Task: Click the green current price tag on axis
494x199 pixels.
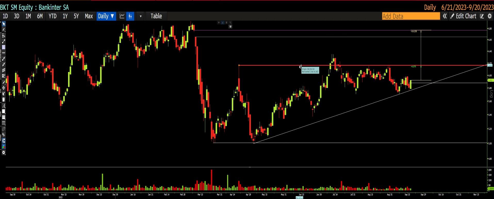Action: click(x=490, y=80)
